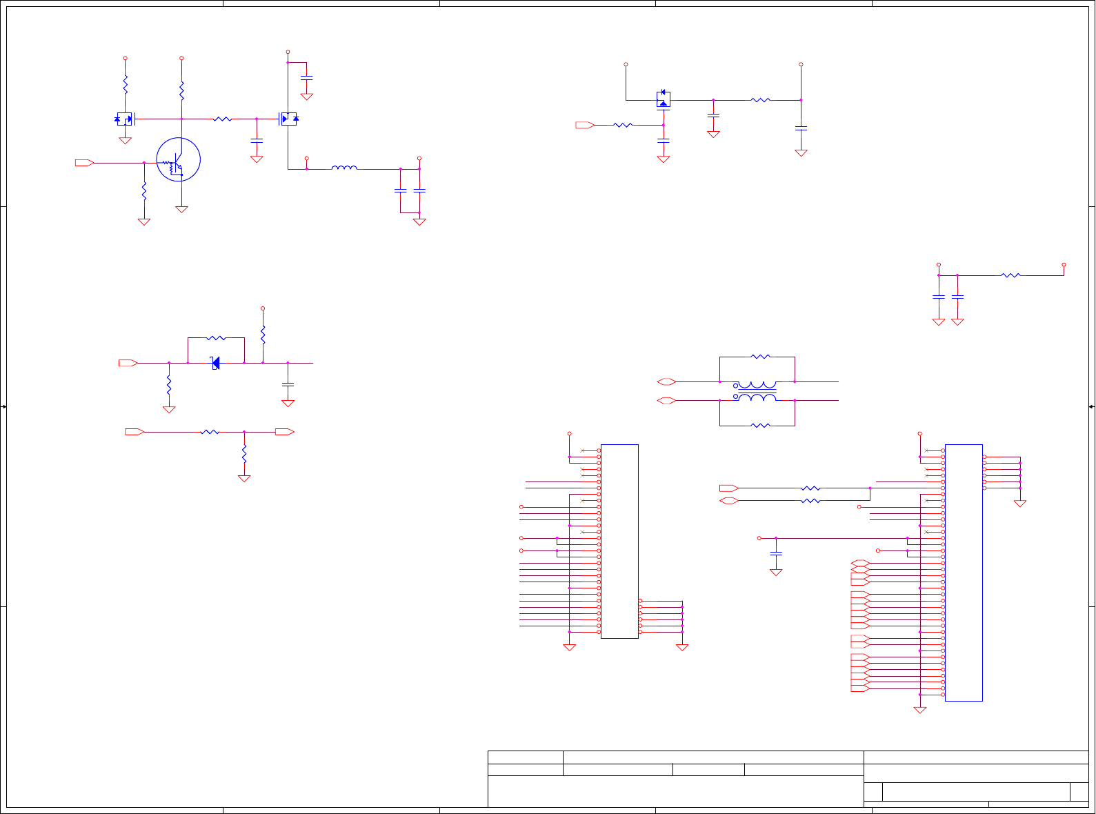
Task: Click the input port feeding the diode-resistor network
Action: [x=128, y=363]
